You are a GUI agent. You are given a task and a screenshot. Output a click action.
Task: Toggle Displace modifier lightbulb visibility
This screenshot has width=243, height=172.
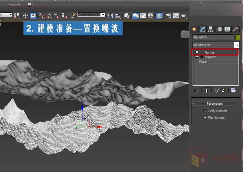click(x=197, y=57)
